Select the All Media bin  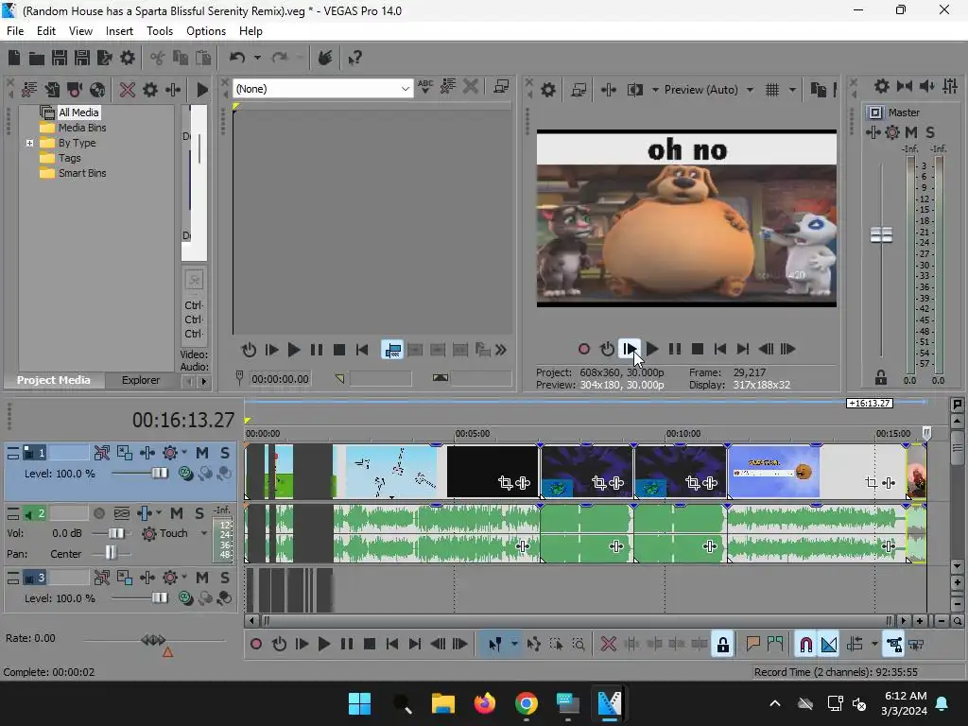[x=78, y=112]
